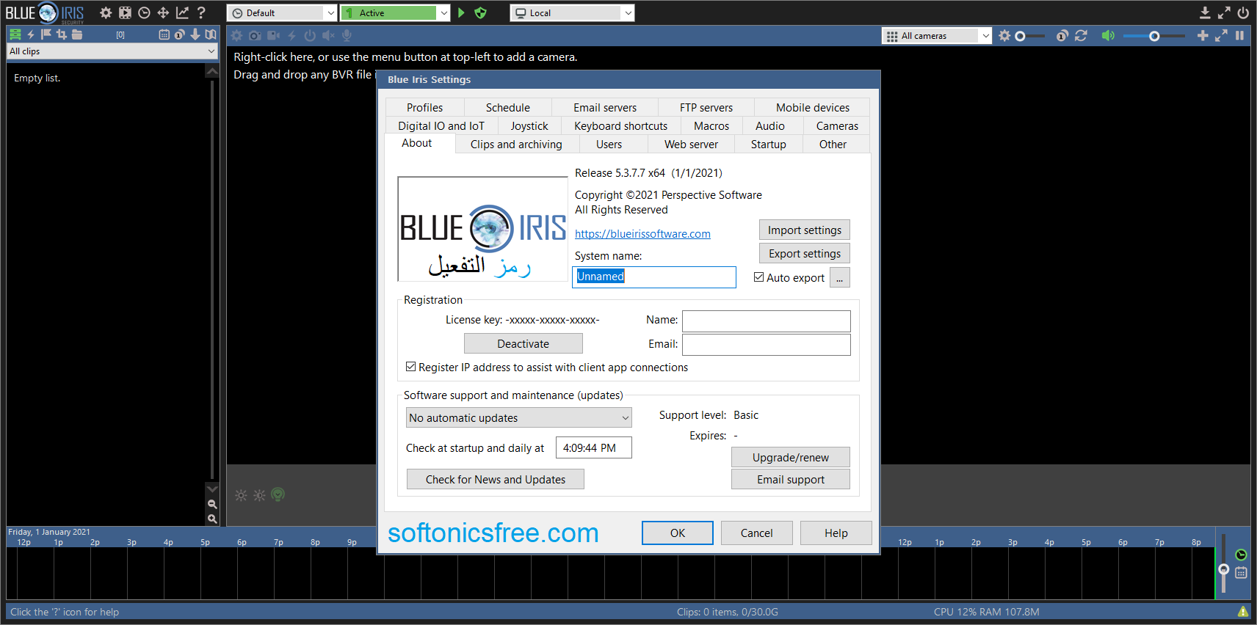This screenshot has width=1257, height=625.
Task: Click the Auto export browse "..." button
Action: point(840,277)
